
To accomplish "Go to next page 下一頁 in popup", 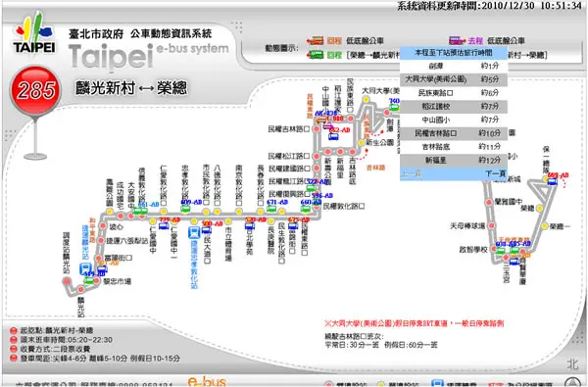I will (x=495, y=173).
